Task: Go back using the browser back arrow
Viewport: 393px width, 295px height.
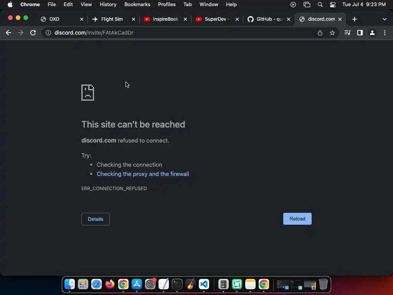Action: (8, 33)
